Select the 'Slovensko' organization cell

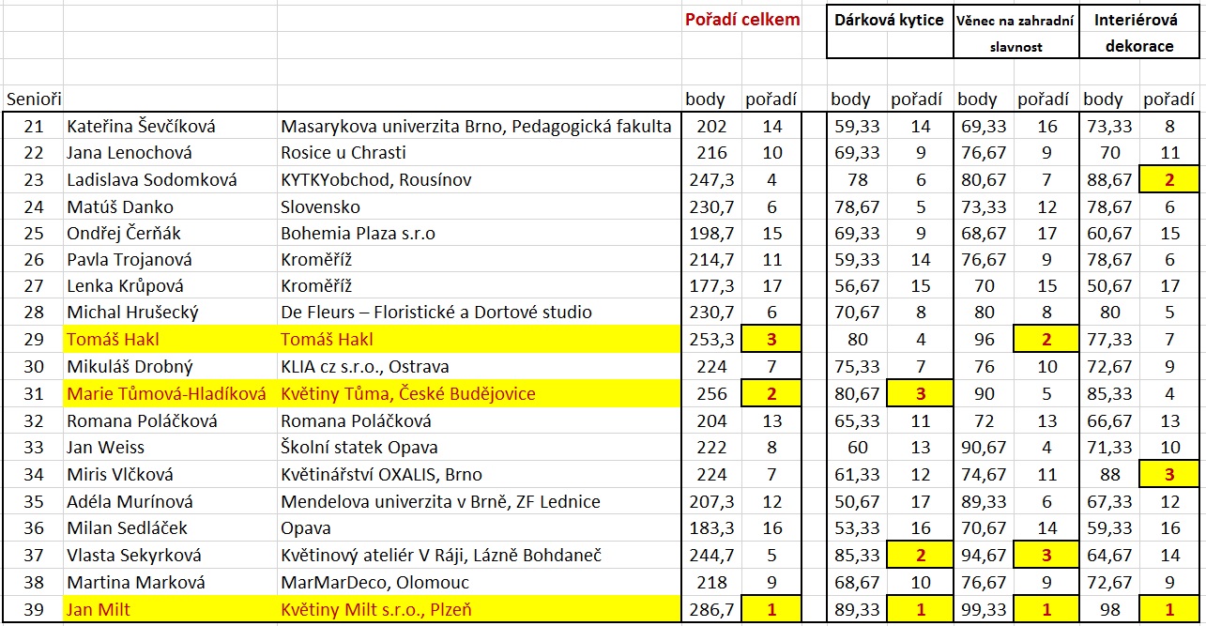coord(320,206)
